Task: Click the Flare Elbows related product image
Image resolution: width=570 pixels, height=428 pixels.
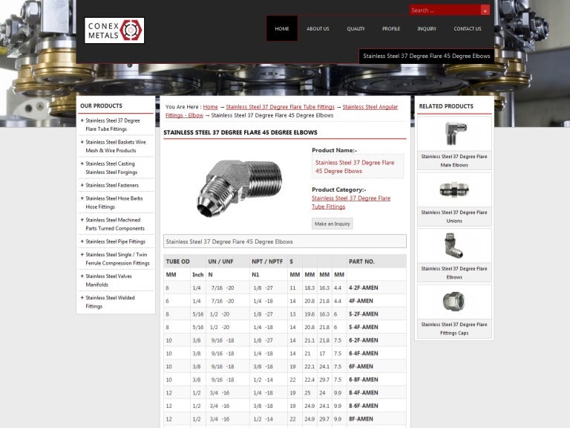Action: point(454,246)
